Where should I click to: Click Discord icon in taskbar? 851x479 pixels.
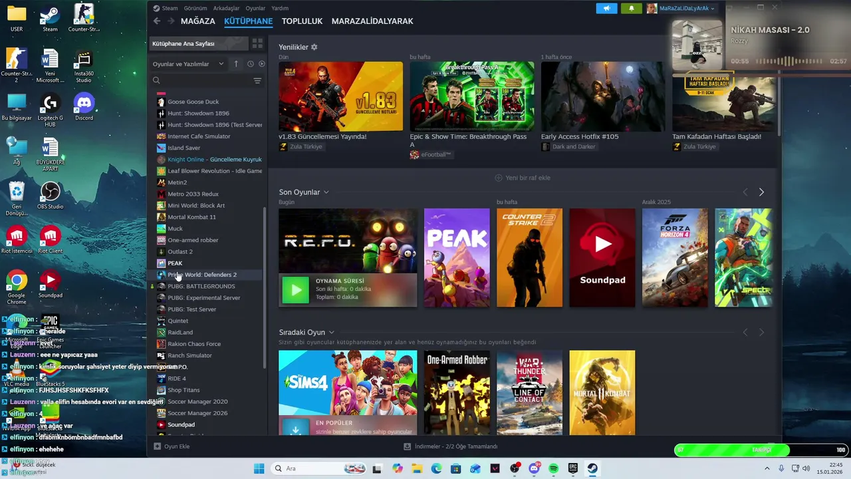[x=534, y=468]
